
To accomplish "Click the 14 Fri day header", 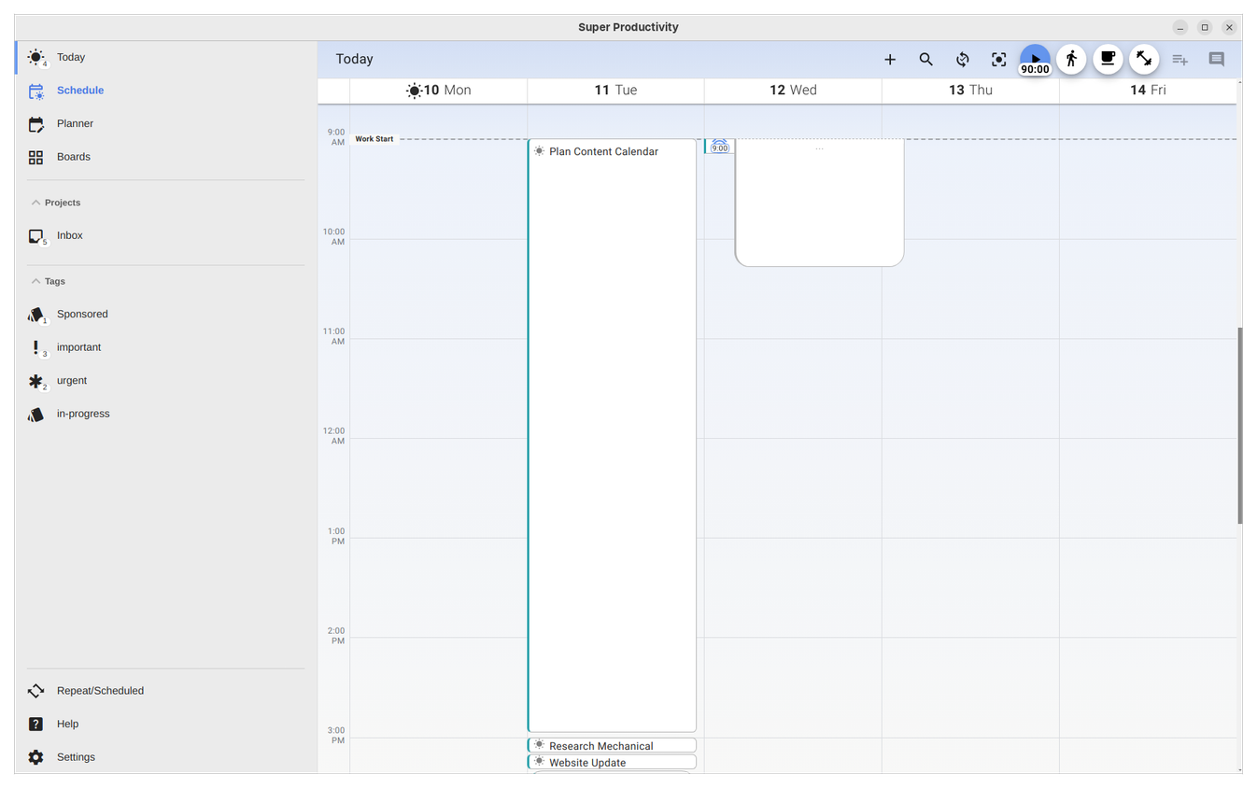I will pos(1148,90).
